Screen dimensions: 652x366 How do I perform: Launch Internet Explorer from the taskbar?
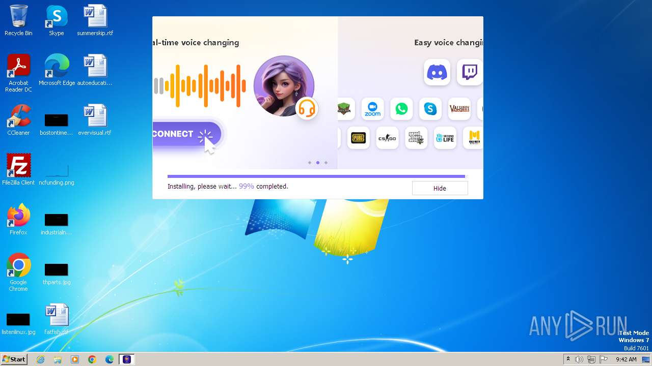tap(40, 359)
